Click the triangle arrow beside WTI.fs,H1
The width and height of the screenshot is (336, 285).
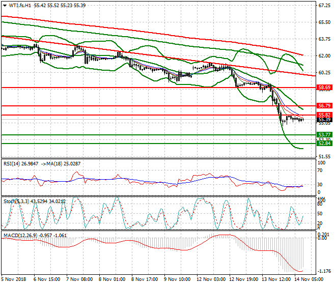(x=5, y=6)
